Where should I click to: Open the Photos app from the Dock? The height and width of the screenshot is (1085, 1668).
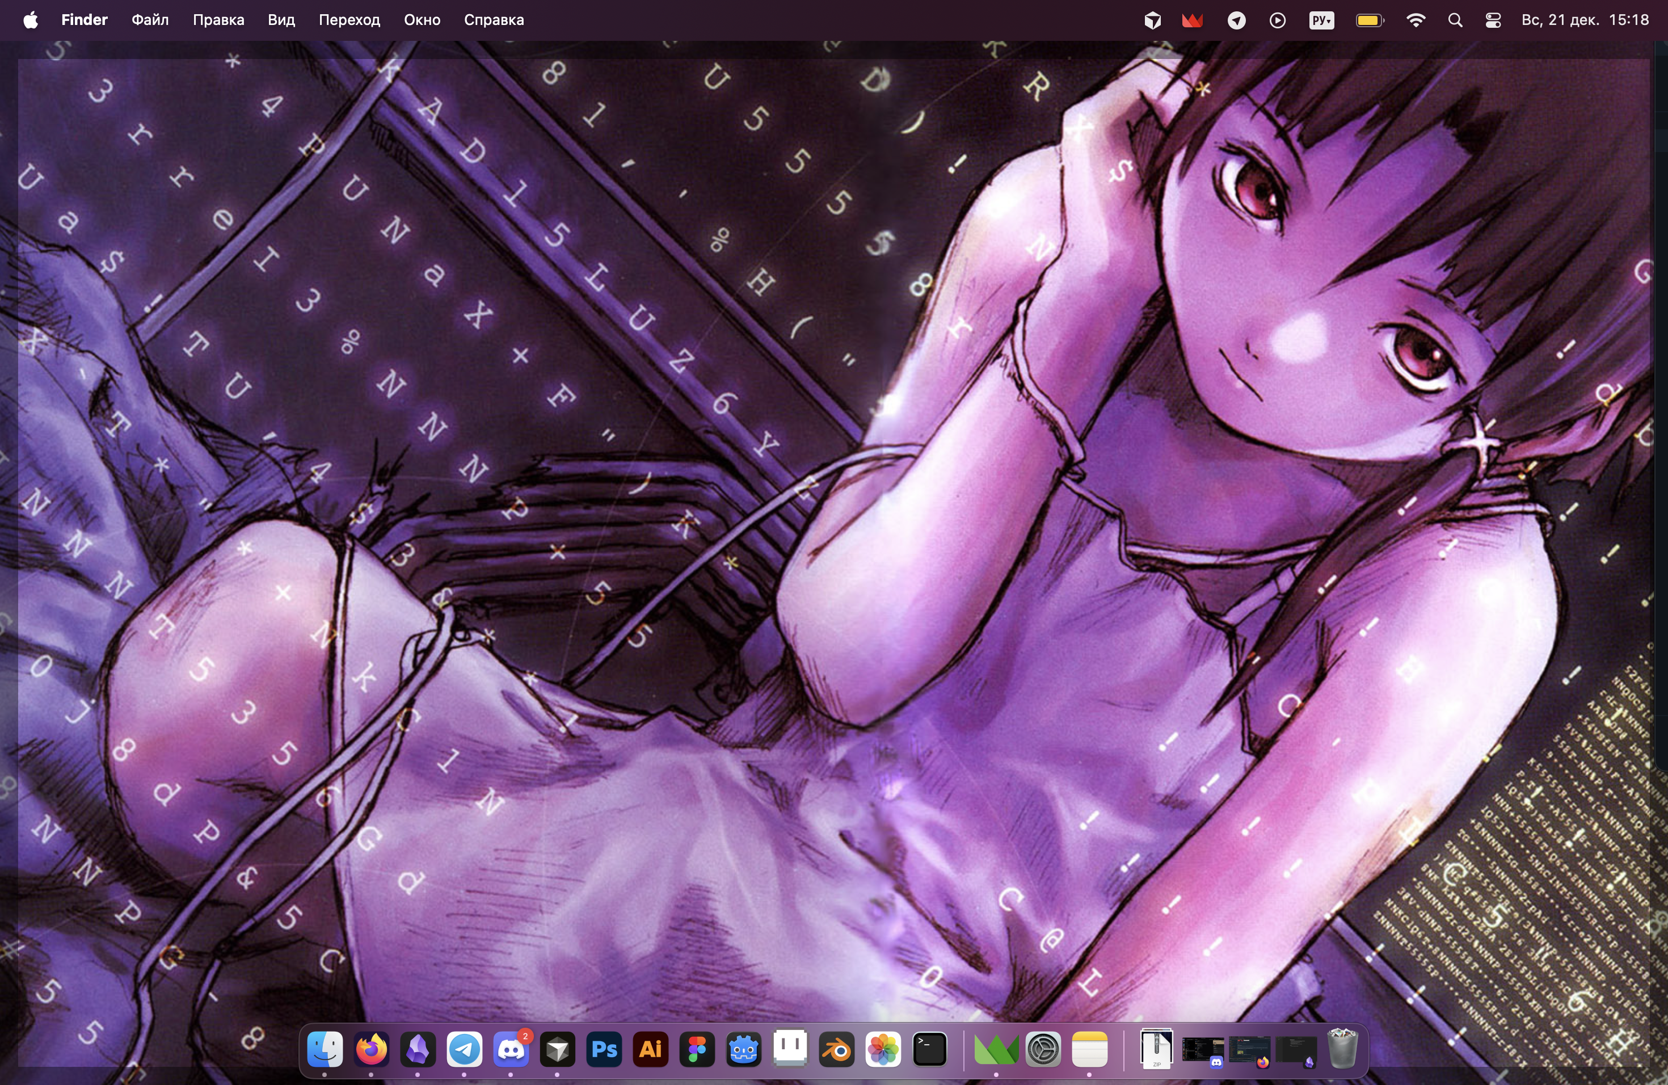pos(883,1049)
